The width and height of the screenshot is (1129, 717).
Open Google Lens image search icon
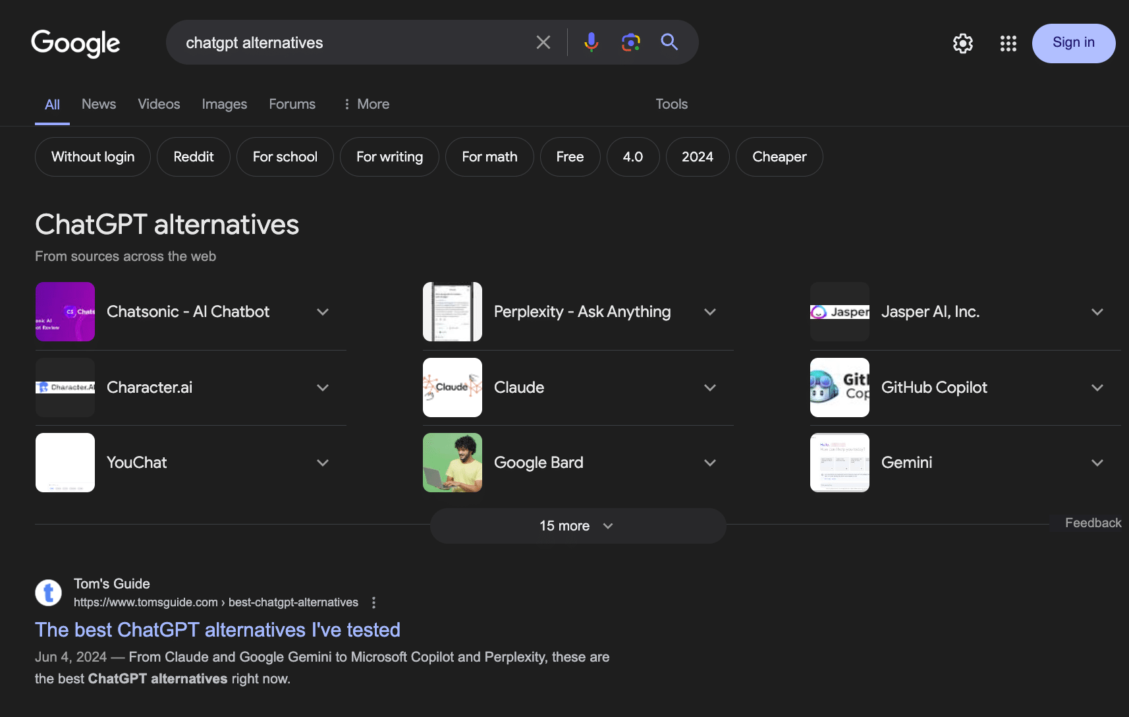click(631, 42)
